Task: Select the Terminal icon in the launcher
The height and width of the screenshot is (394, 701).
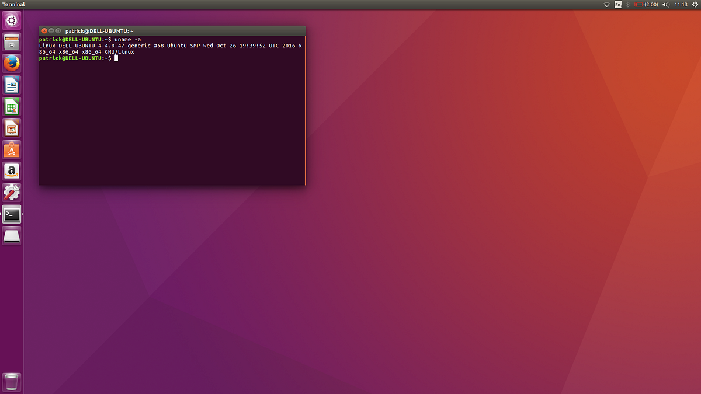Action: pos(11,214)
